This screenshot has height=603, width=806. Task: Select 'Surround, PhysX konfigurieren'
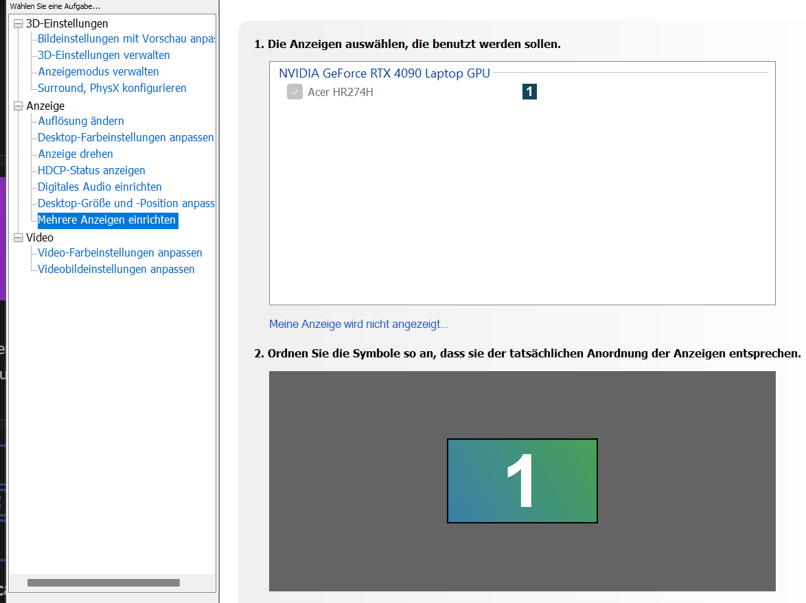pyautogui.click(x=110, y=88)
